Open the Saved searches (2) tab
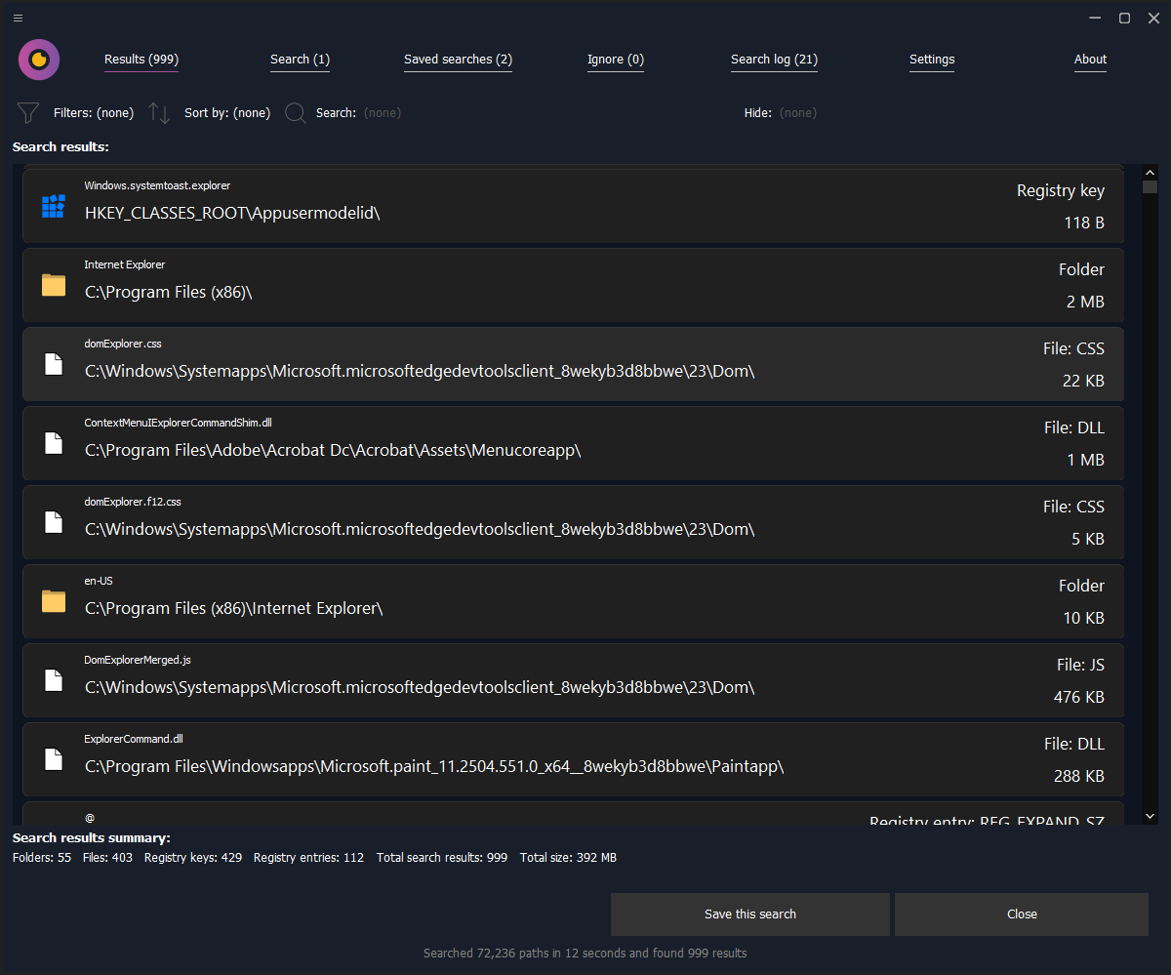This screenshot has width=1171, height=975. [458, 60]
